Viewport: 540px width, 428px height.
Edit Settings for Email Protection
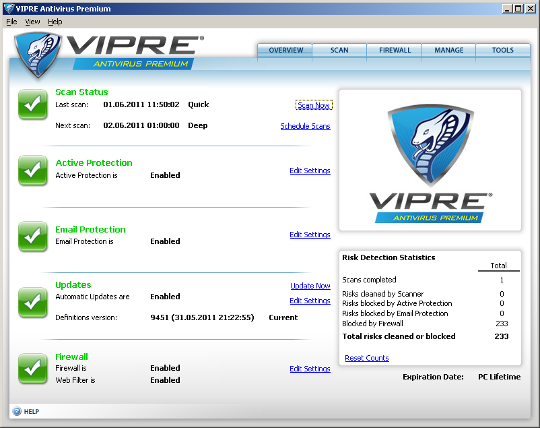[310, 235]
